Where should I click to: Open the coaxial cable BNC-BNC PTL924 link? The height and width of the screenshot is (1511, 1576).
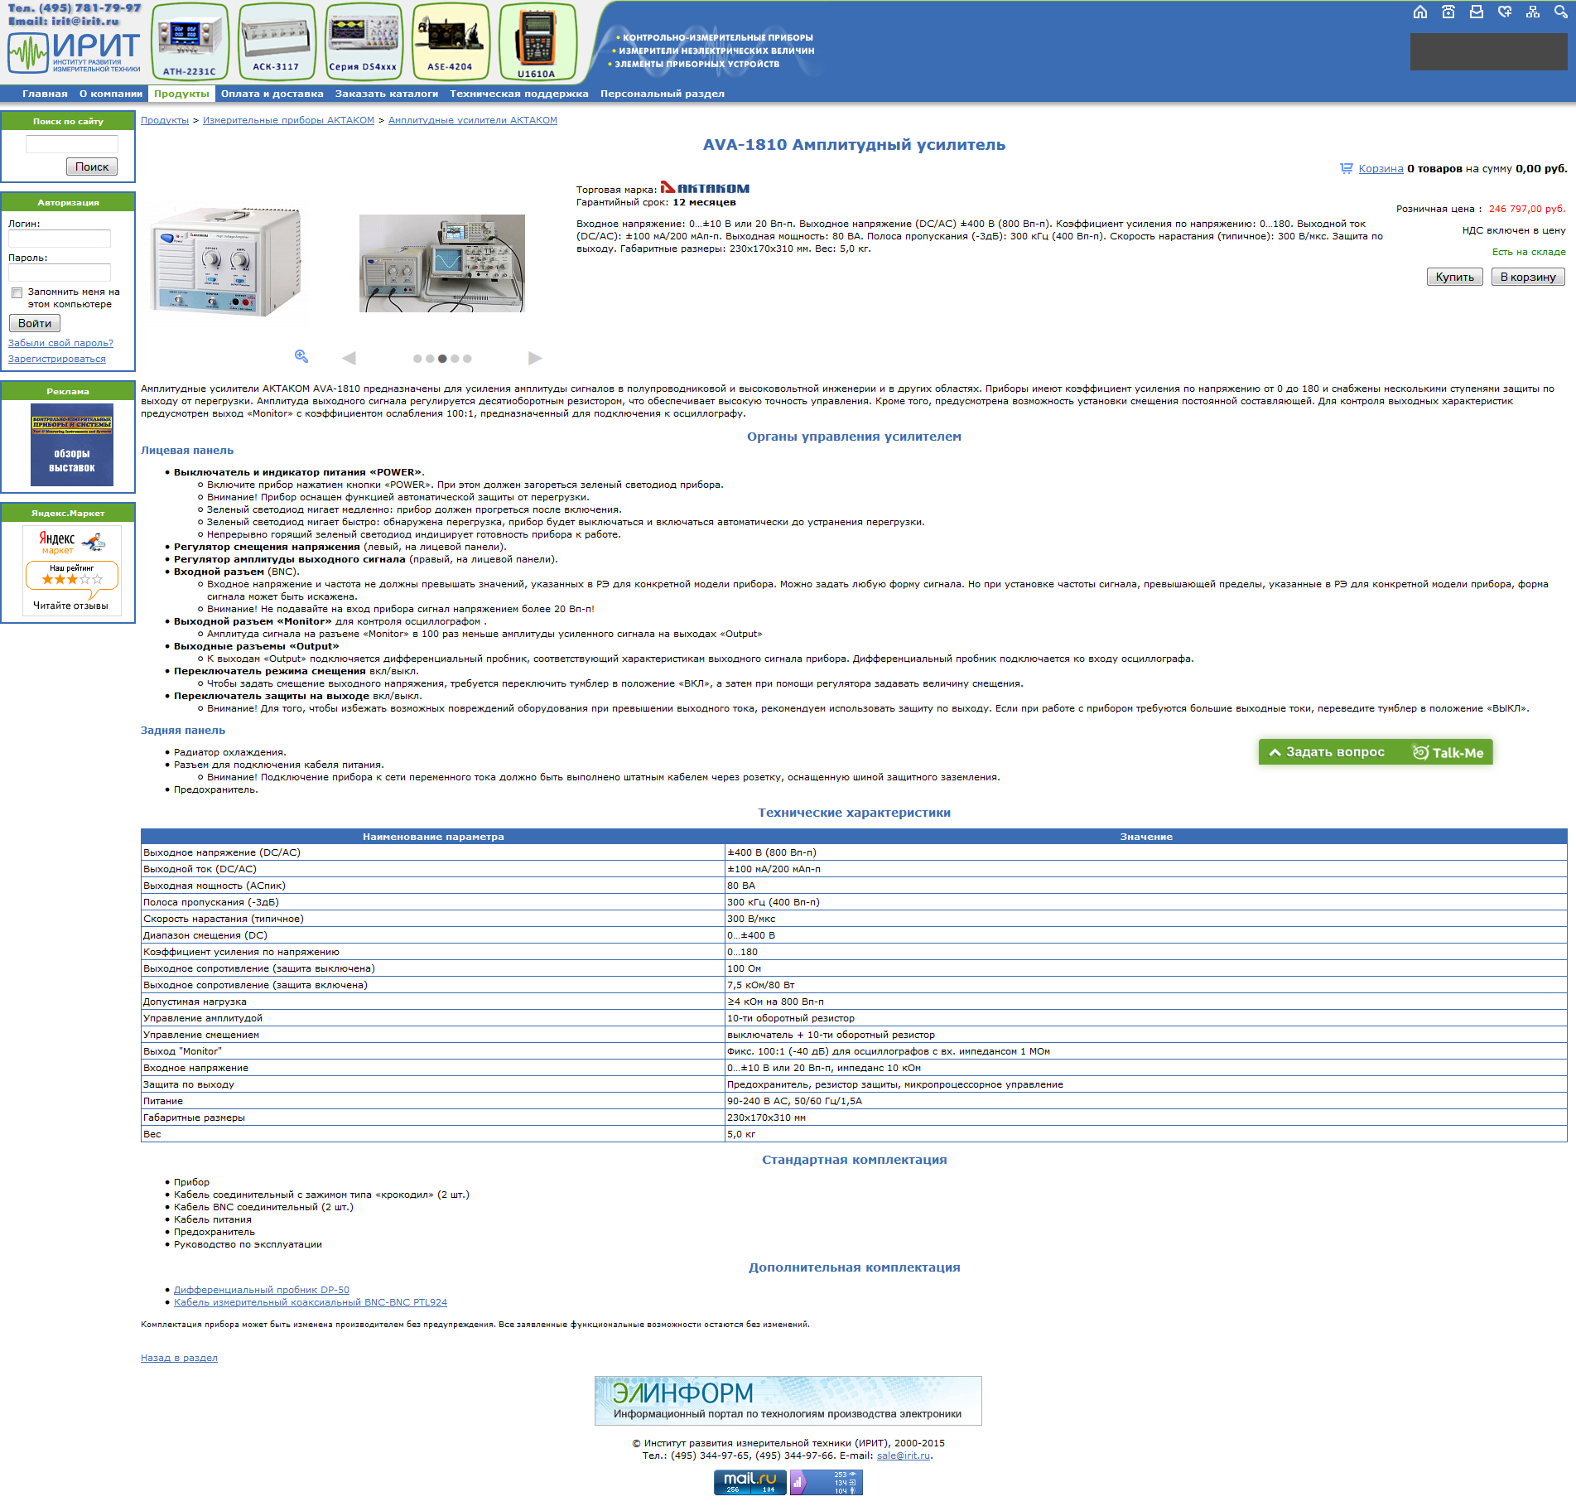coord(311,1302)
